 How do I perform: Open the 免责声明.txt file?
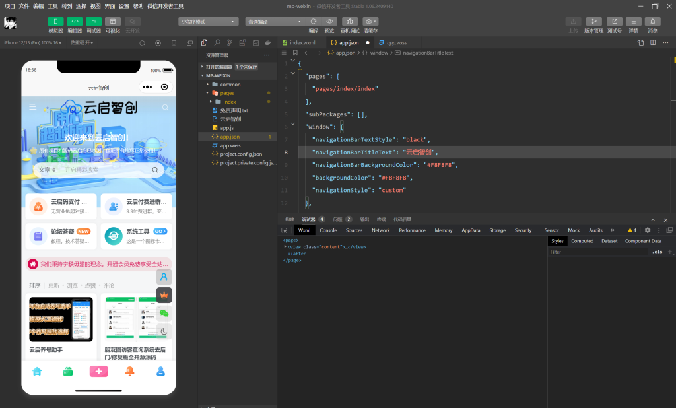(x=237, y=110)
